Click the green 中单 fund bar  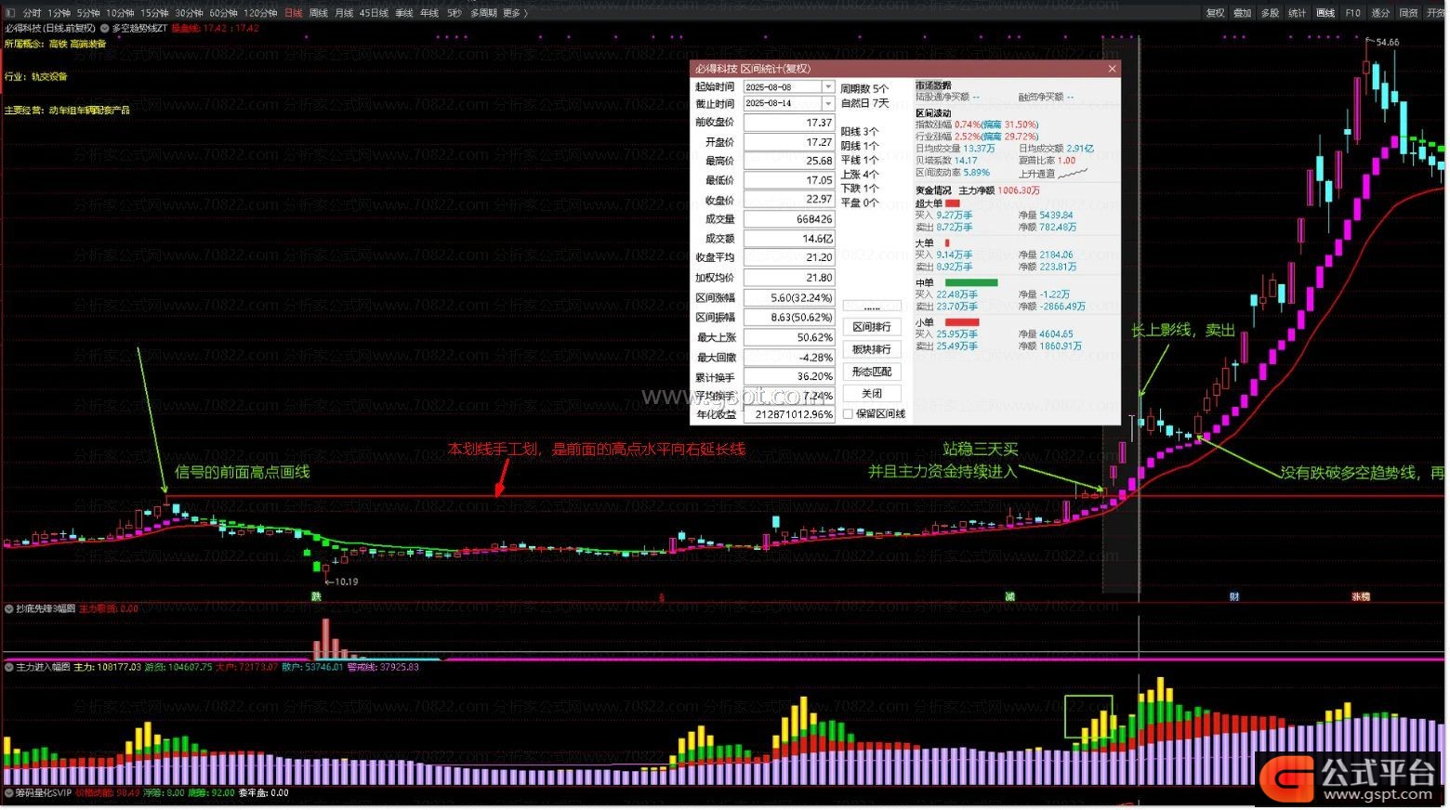coord(970,283)
